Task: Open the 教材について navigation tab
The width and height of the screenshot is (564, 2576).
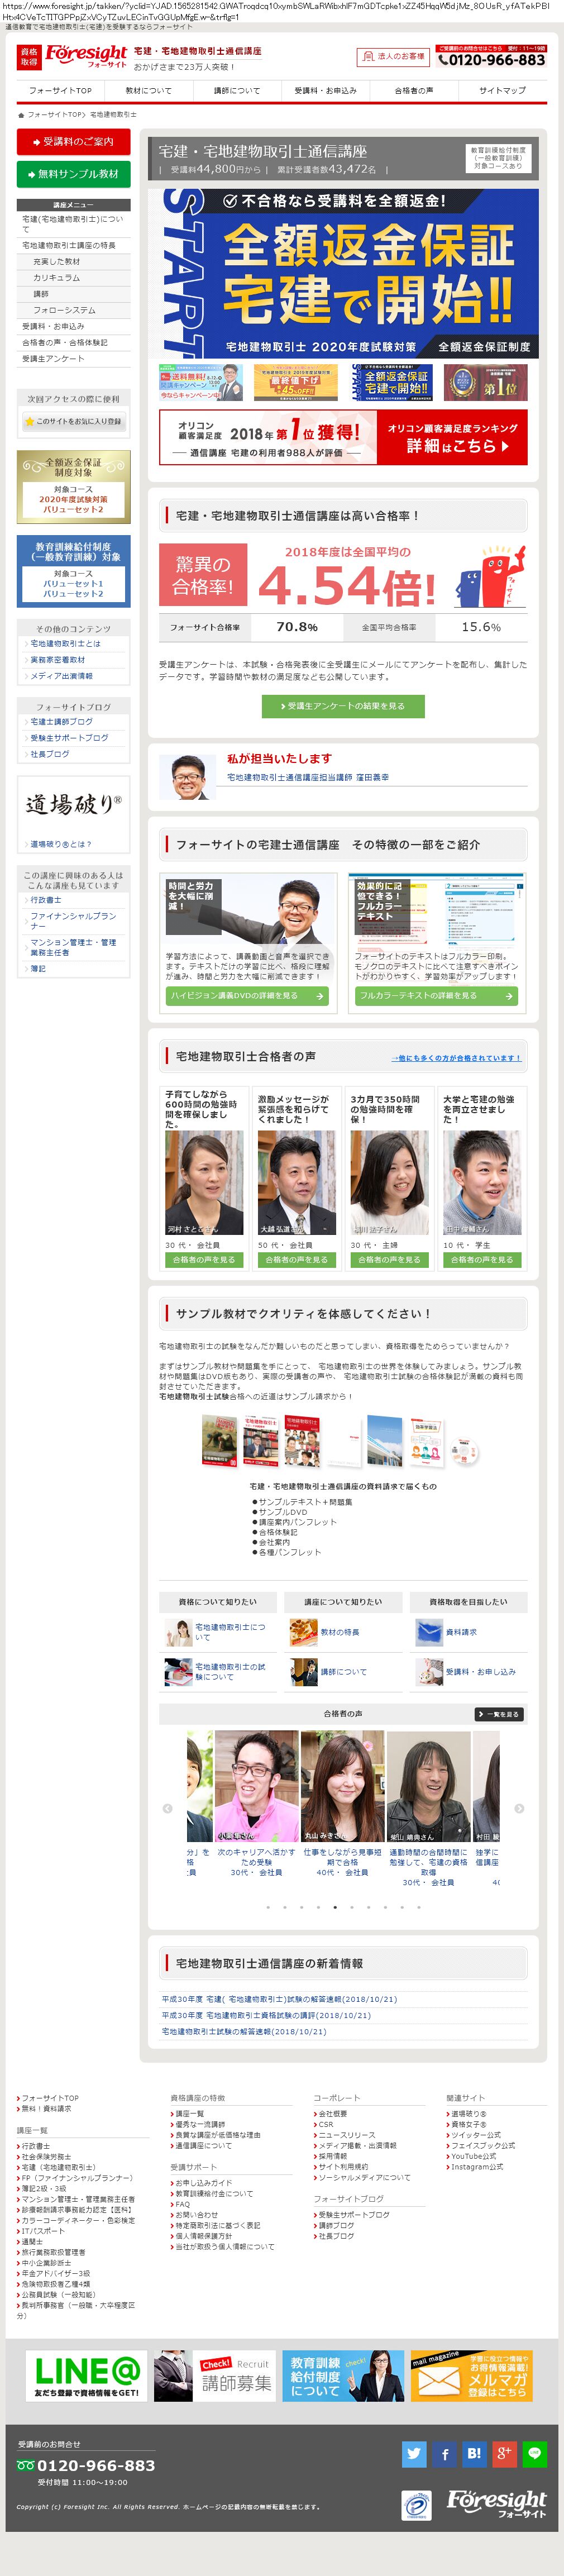Action: point(149,91)
